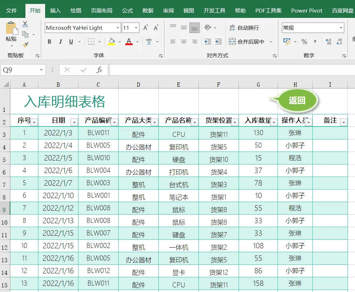Screen dimensions: 355x292
Task: Open the font size dropdown
Action: [136, 28]
